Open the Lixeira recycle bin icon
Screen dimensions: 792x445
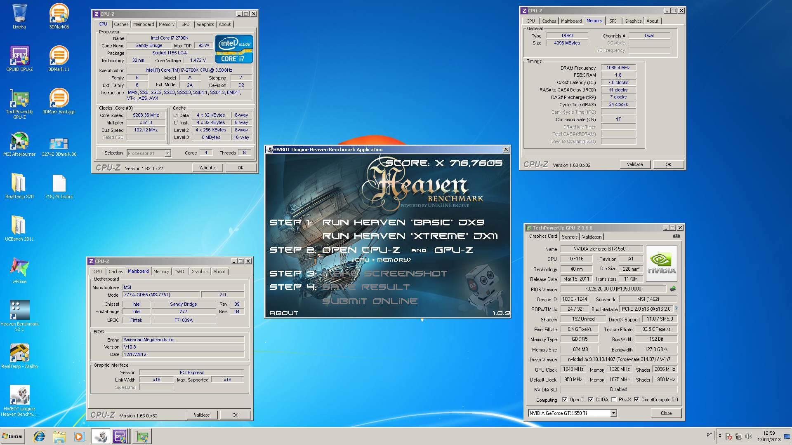coord(19,16)
